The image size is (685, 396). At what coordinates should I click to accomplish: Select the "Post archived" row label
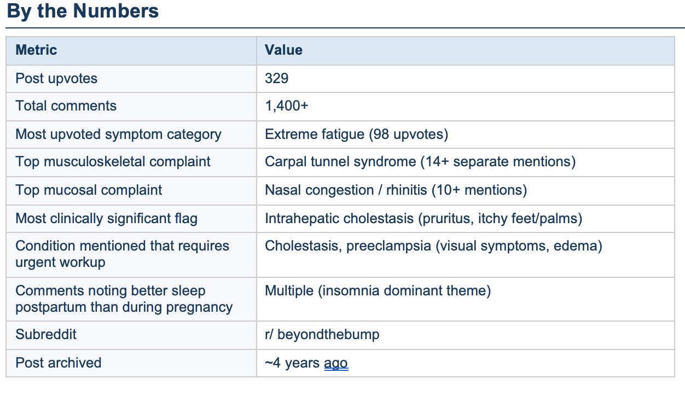(x=58, y=363)
